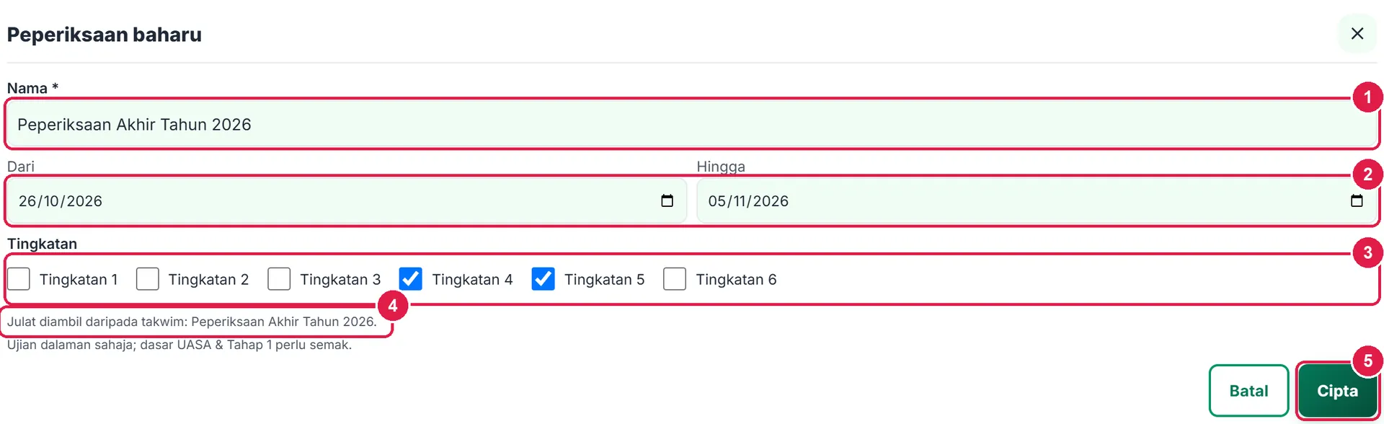Close the Peperiksaan baharu dialog
Screen dimensions: 1384x424
[1357, 34]
